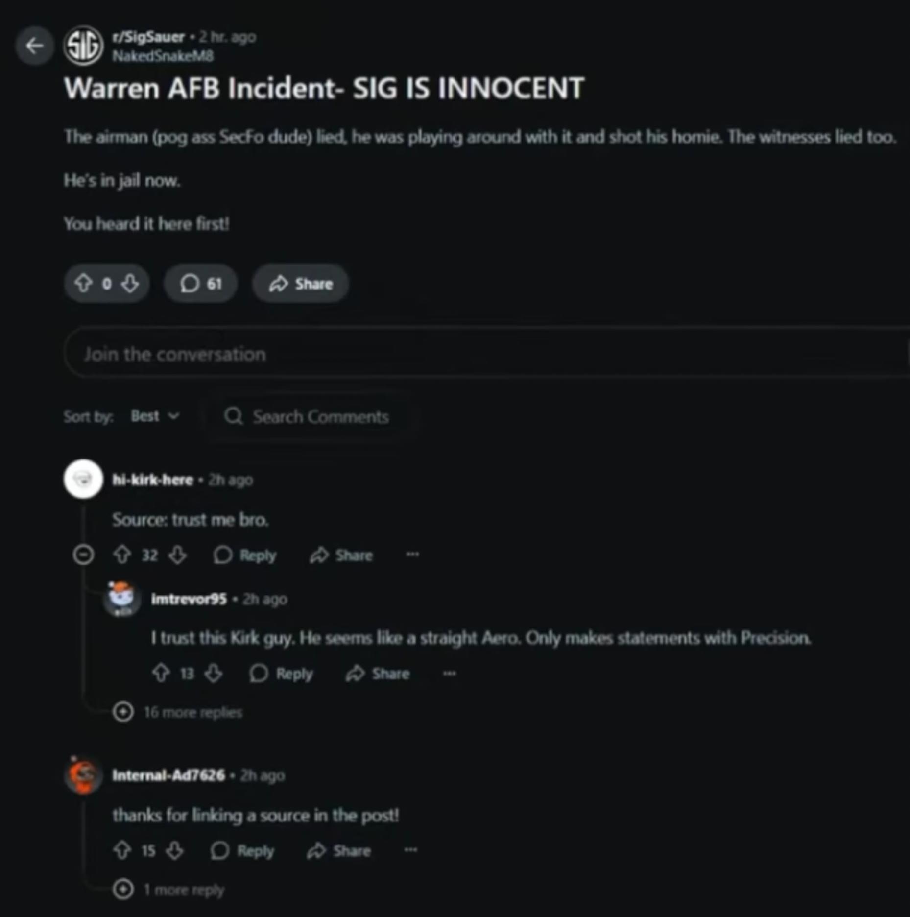Open the Sort by Best dropdown
910x917 pixels.
[x=155, y=416]
